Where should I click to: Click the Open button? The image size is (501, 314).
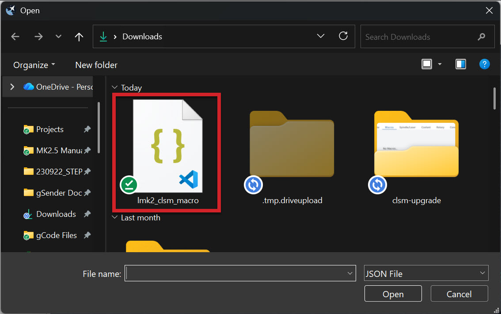393,294
